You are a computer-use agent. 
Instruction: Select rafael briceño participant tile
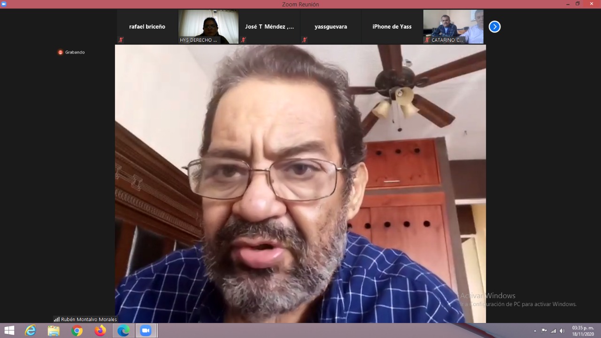[147, 27]
